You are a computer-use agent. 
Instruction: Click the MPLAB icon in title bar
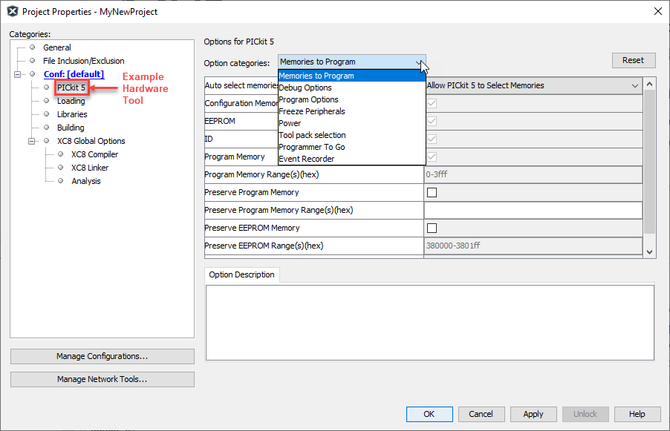pos(12,12)
